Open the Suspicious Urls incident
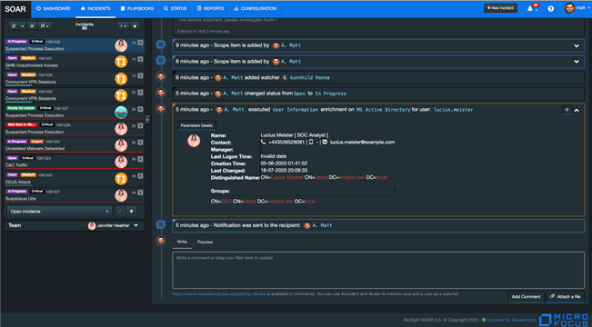 pos(75,195)
